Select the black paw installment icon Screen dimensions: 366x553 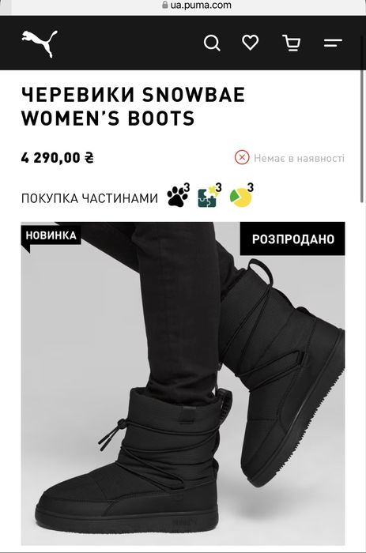[x=178, y=195]
